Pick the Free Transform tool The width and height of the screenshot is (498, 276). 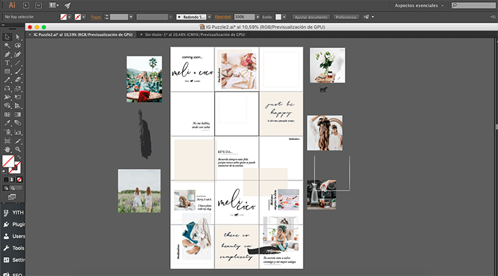click(18, 97)
